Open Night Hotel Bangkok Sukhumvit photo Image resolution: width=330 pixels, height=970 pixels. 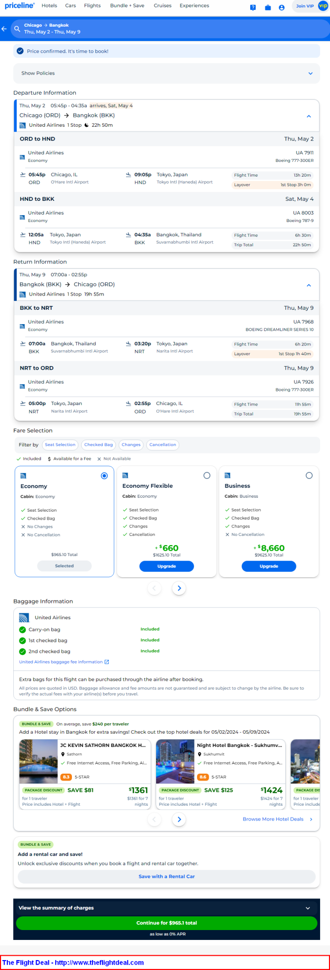pos(175,761)
